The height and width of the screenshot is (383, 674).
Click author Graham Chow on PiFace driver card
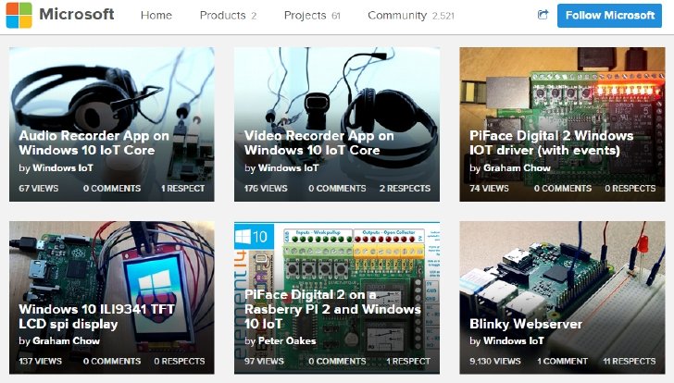coord(518,167)
